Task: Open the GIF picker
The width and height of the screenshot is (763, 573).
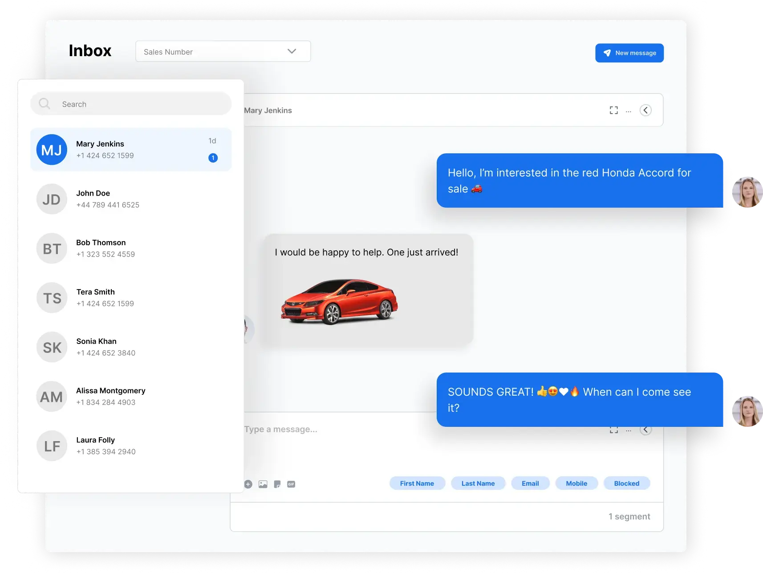Action: pos(291,484)
